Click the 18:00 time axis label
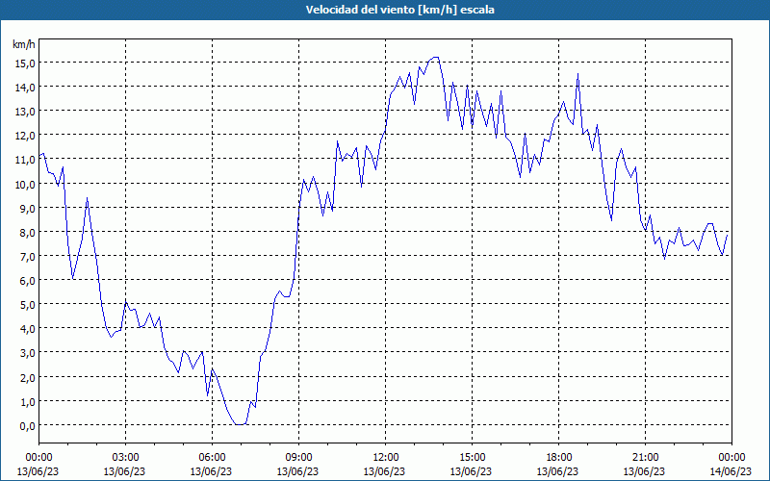This screenshot has width=770, height=481. 558,458
